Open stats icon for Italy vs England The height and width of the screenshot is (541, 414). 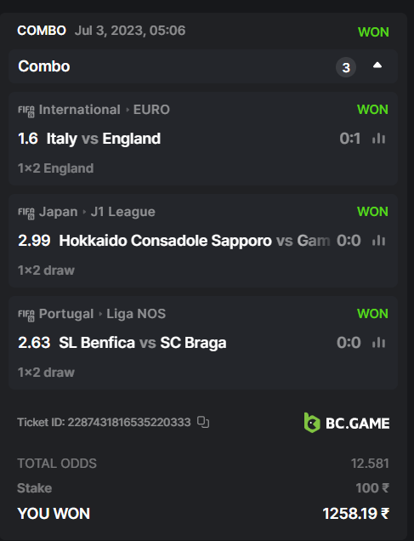378,139
